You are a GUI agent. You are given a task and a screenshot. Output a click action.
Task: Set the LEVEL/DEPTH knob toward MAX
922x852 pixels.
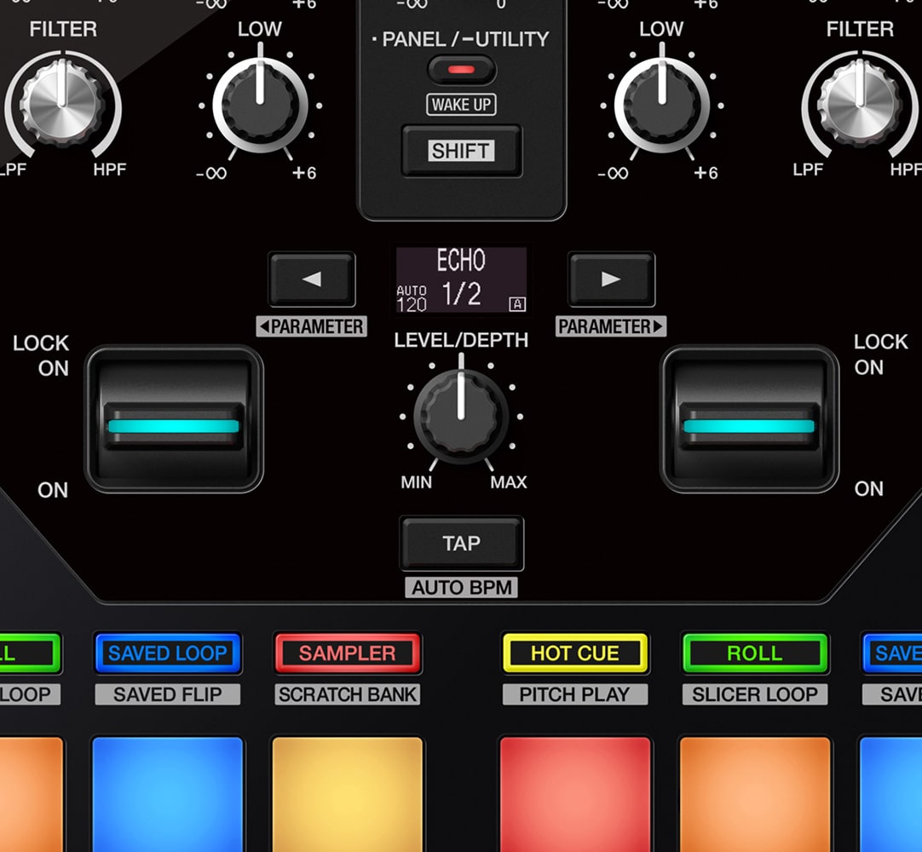coord(461,417)
